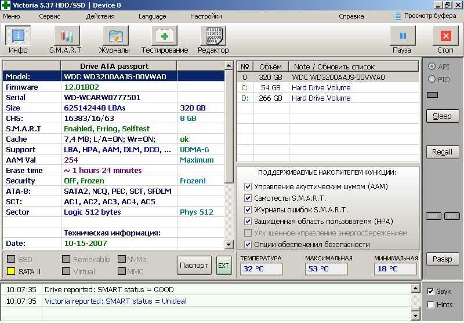Click the passport table scrollbar thumb
Screen dimensions: 464x324
coord(229,127)
